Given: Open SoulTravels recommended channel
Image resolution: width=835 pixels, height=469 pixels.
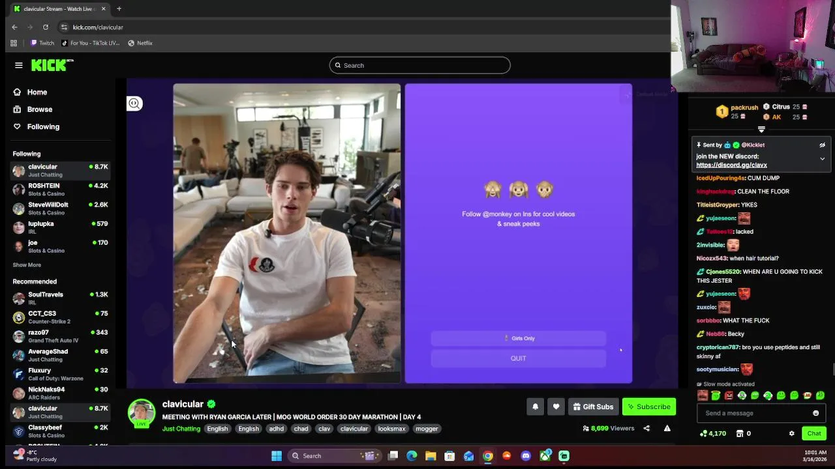Looking at the screenshot, I should tap(61, 298).
